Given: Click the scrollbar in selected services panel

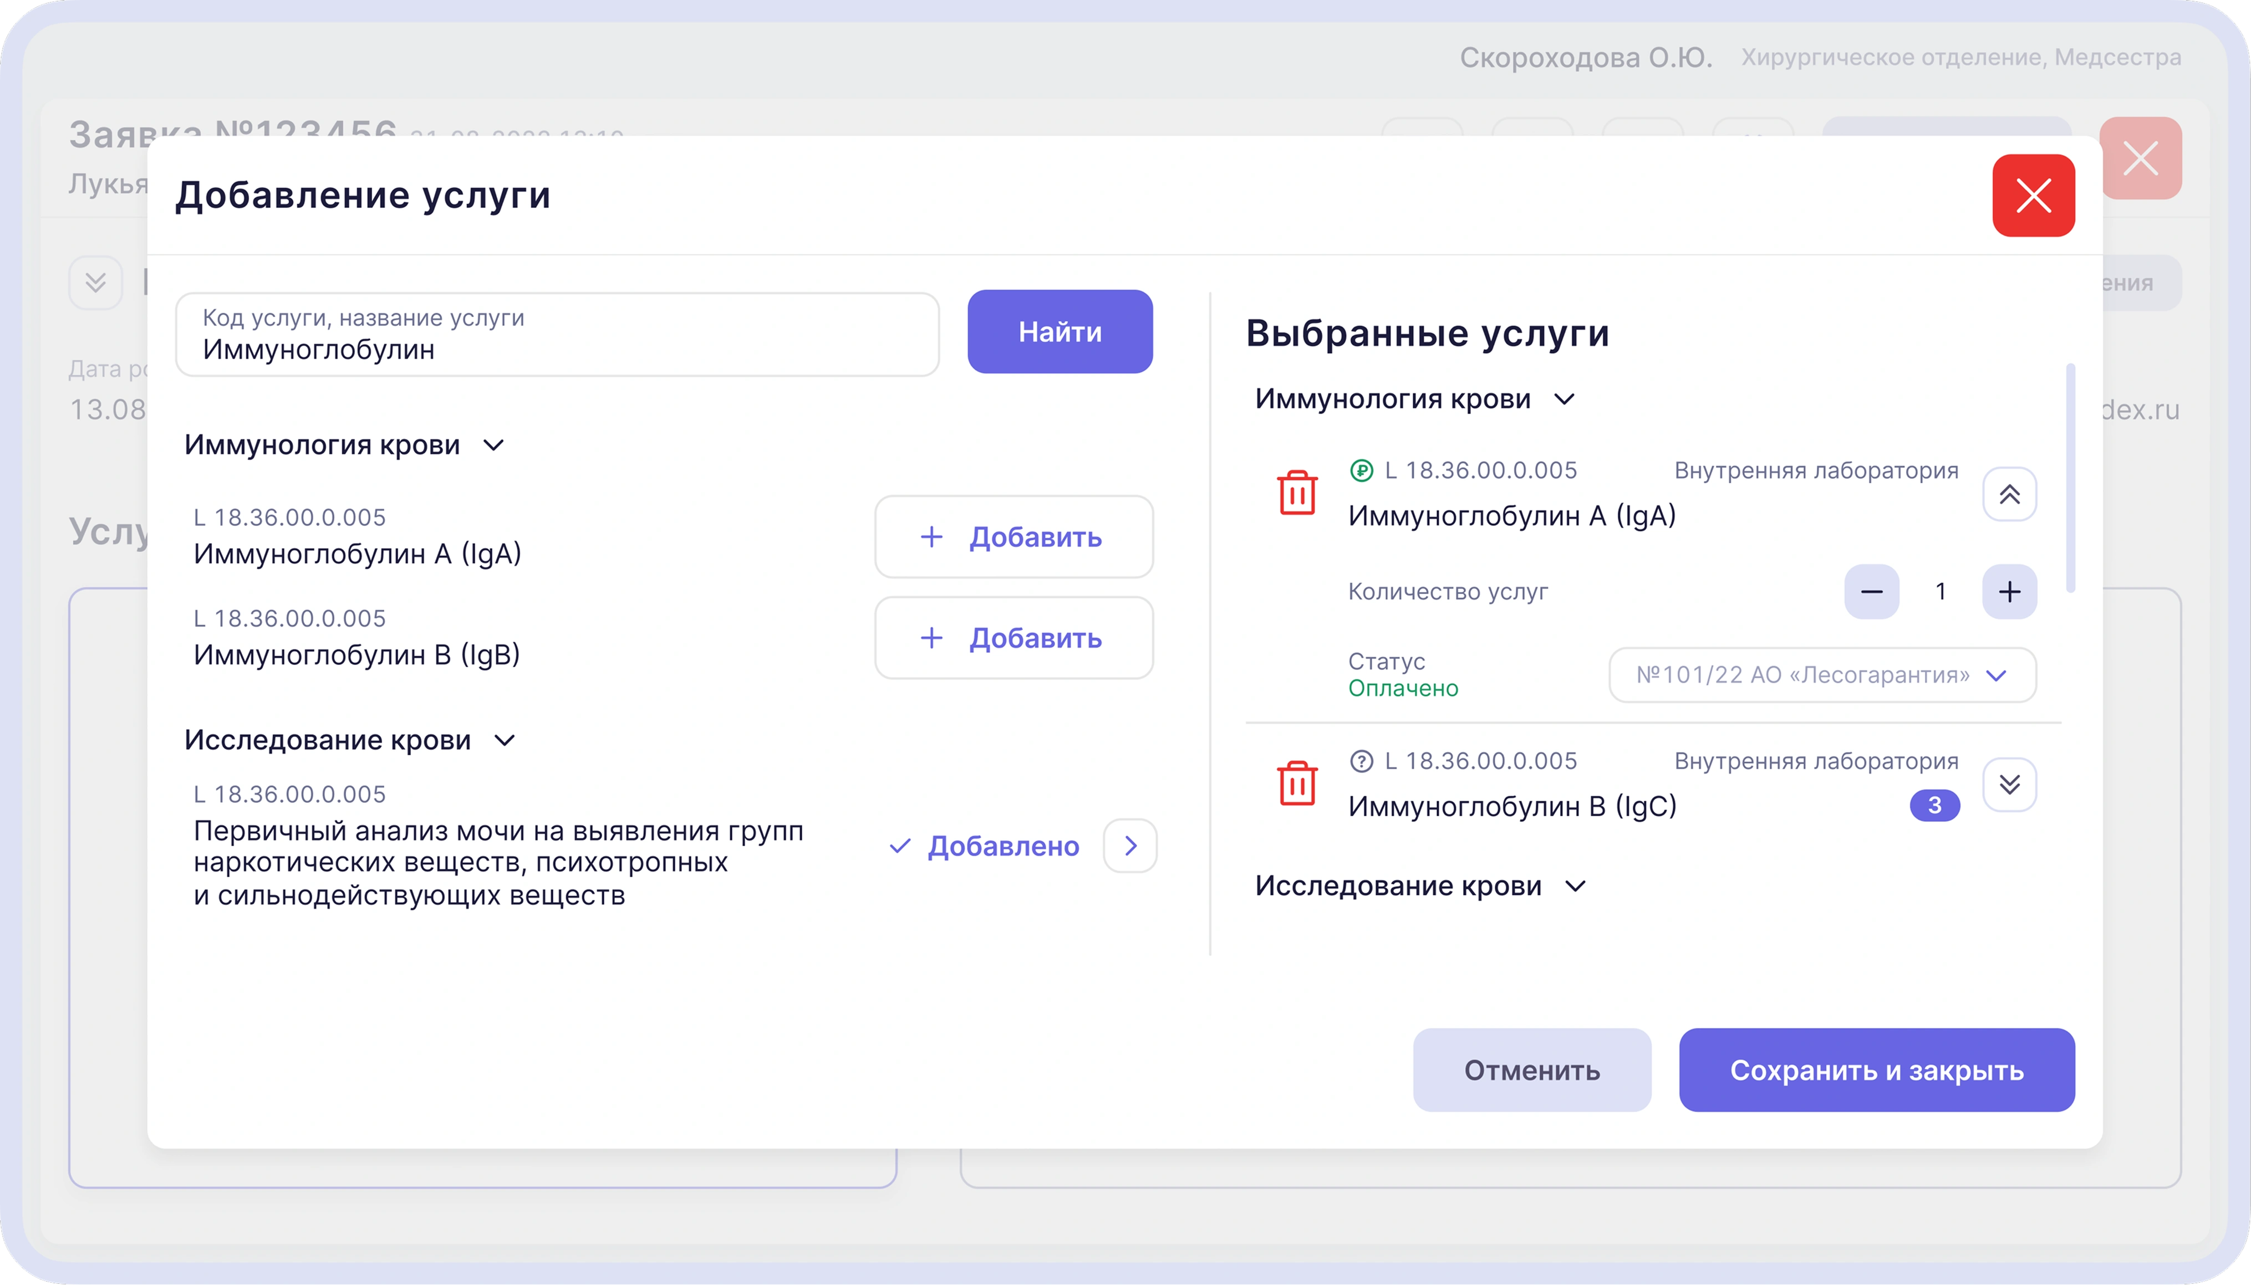Looking at the screenshot, I should tap(2071, 478).
